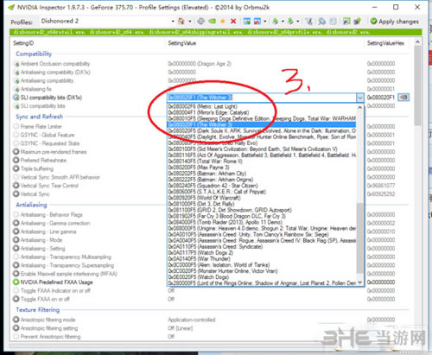Click the settings list scroll up arrow
432x355 pixels.
click(418, 42)
